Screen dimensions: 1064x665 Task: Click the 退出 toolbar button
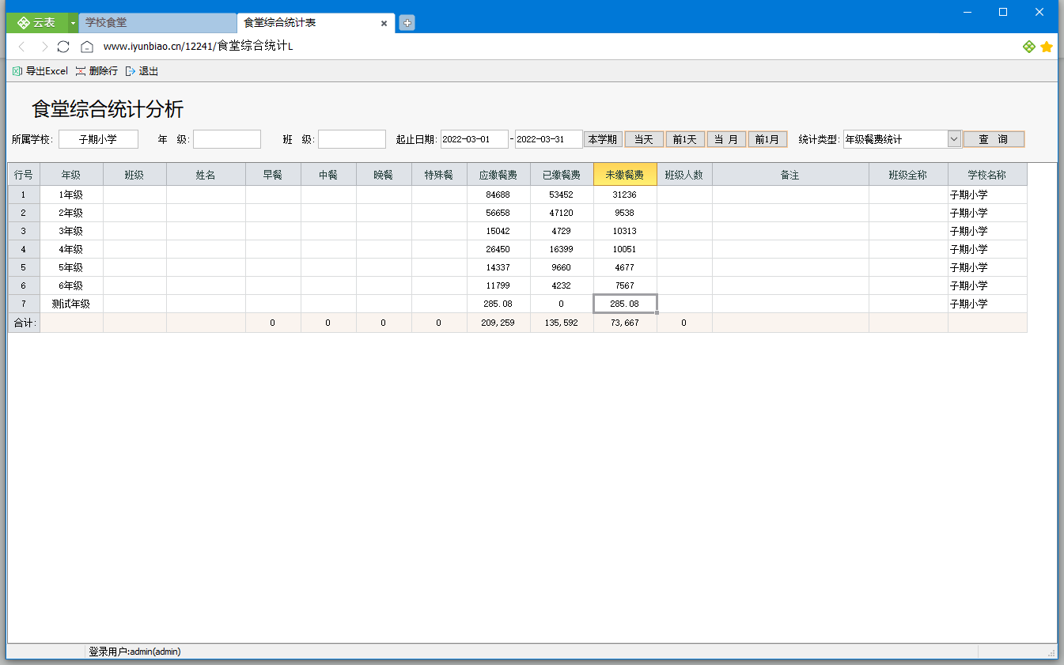tap(142, 71)
